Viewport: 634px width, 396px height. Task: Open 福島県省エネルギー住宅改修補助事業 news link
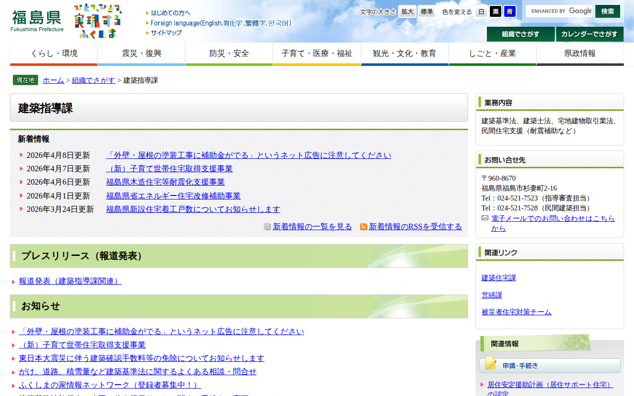point(173,196)
